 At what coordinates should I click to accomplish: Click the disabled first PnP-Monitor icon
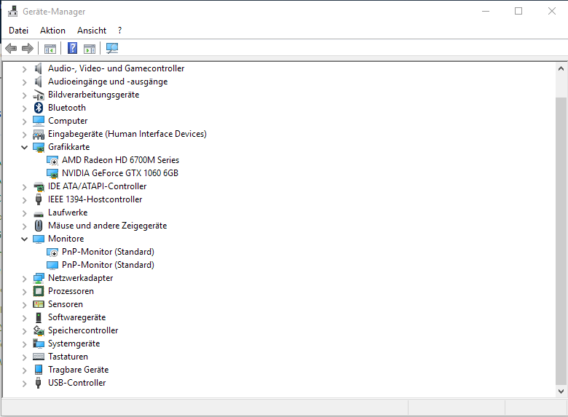pos(52,252)
